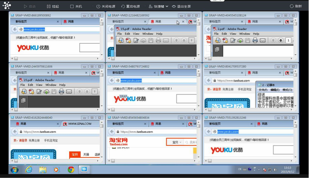Click the print icon in 2.pdf Adobe Reader

click(x=255, y=40)
